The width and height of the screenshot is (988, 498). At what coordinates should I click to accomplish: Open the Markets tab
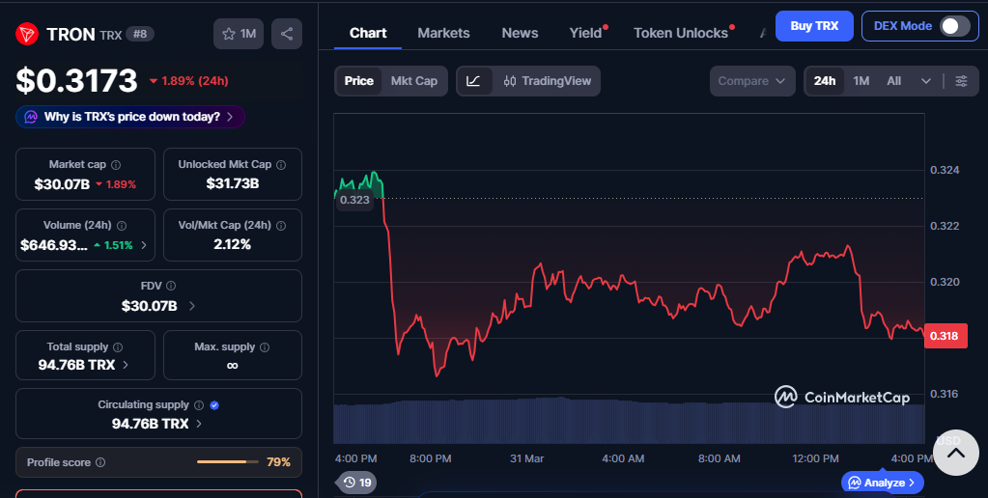click(443, 33)
